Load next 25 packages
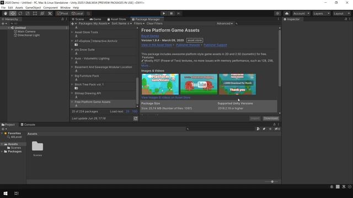 pos(127,112)
